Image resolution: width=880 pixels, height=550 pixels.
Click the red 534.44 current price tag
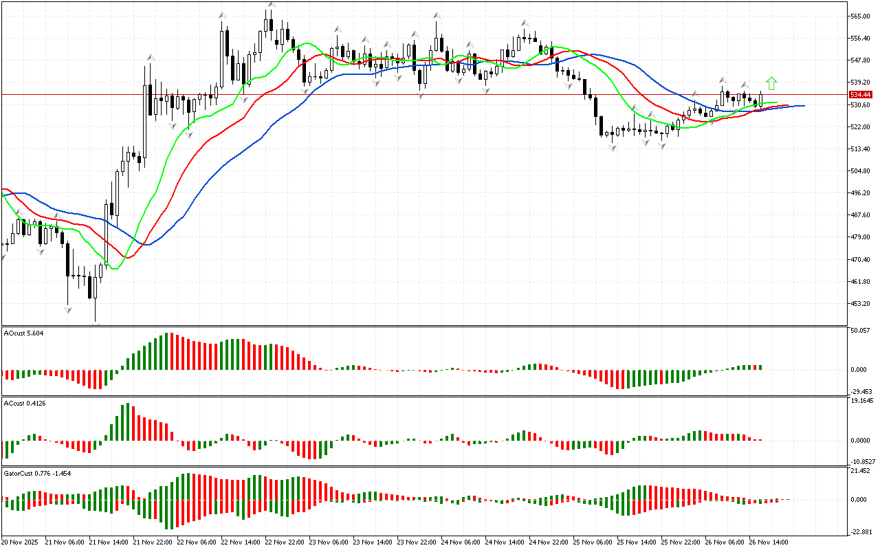click(861, 94)
